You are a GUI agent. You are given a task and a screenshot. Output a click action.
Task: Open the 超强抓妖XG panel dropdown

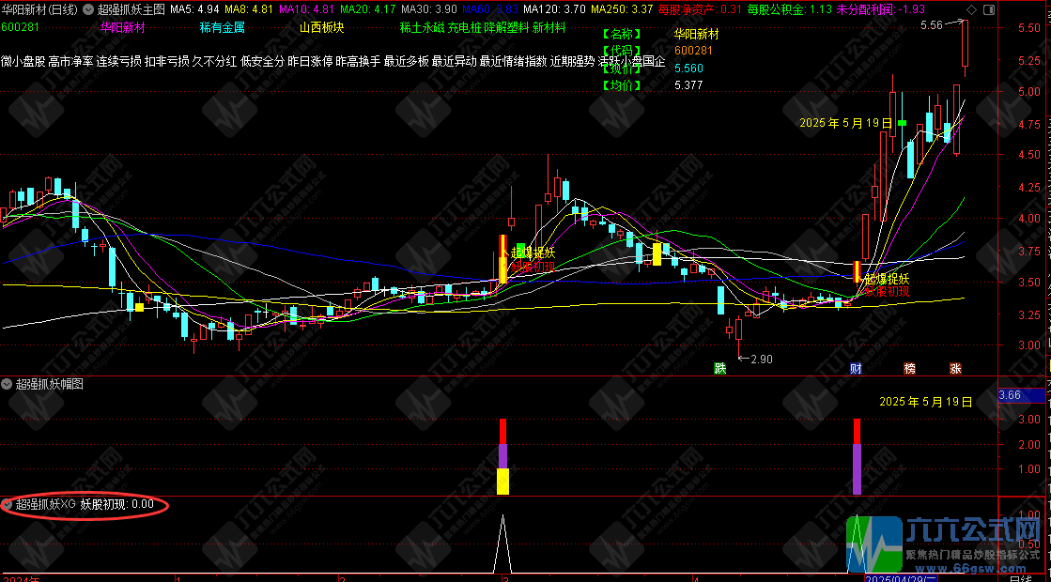tap(8, 504)
